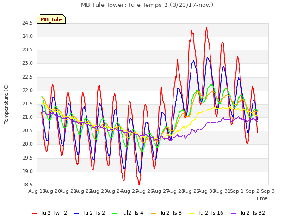Screen dimensions: 296x222
Task: Click the 21.0 y-axis tick label
Action: click(28, 117)
